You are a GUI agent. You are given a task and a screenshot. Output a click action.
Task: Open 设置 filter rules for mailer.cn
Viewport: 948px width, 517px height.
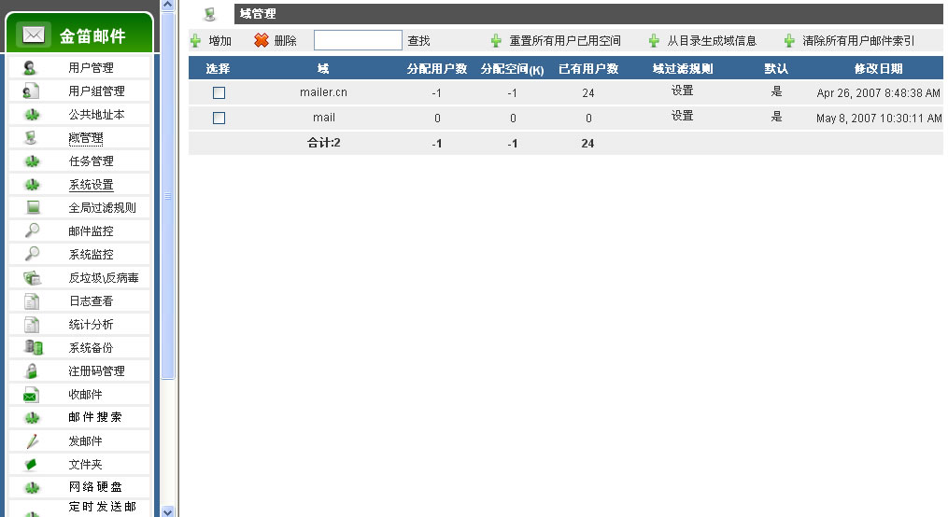click(x=682, y=91)
